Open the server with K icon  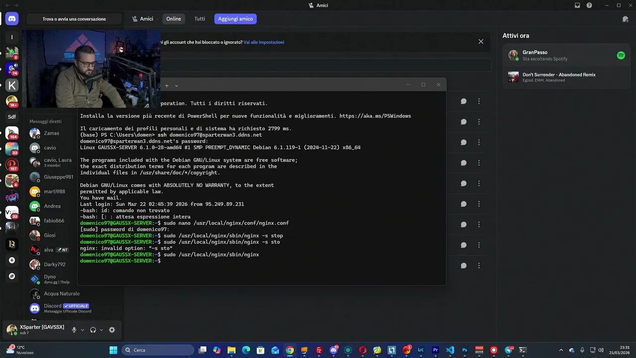click(12, 86)
